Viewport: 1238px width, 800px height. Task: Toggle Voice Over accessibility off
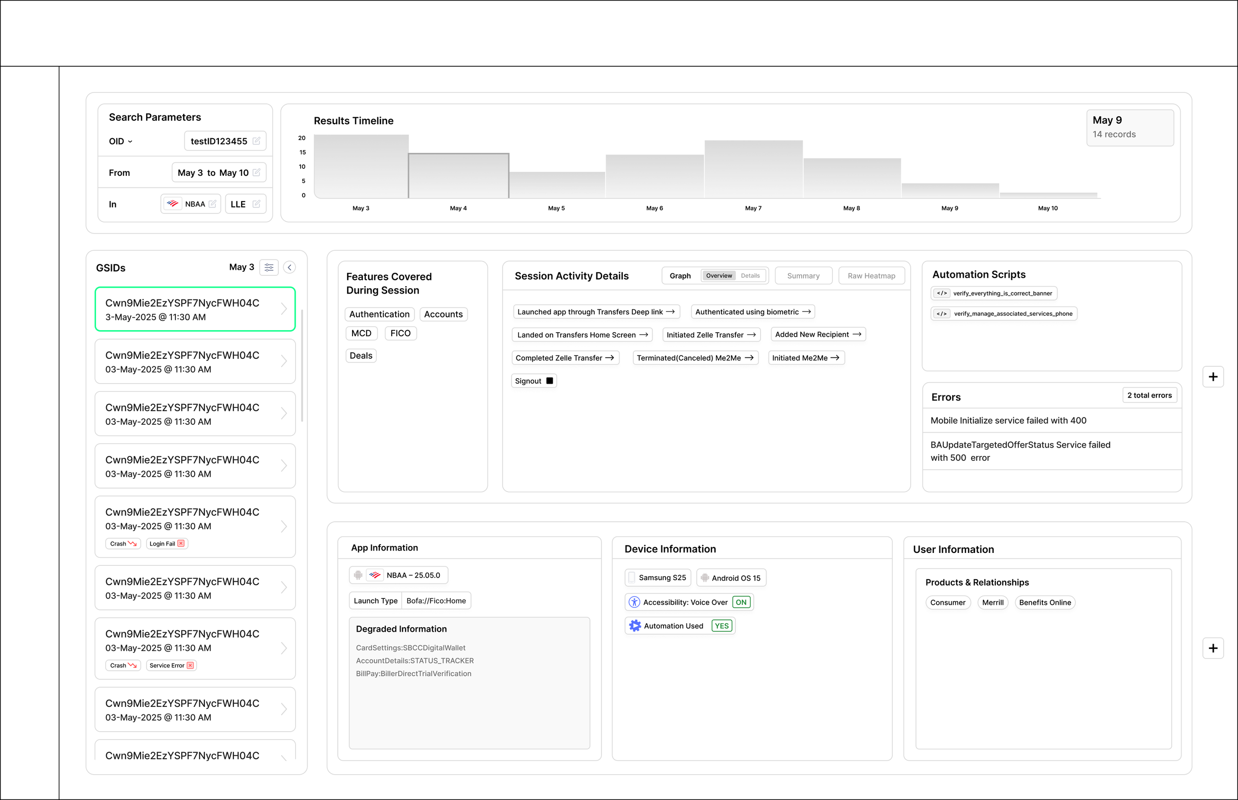pyautogui.click(x=741, y=601)
